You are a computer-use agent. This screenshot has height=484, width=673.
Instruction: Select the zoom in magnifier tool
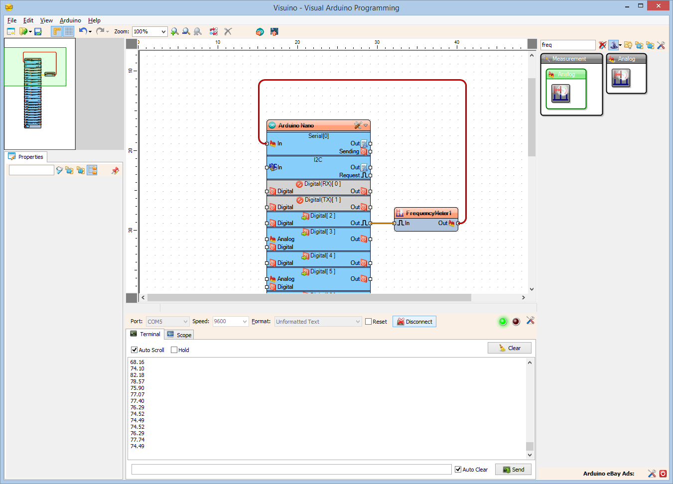174,31
